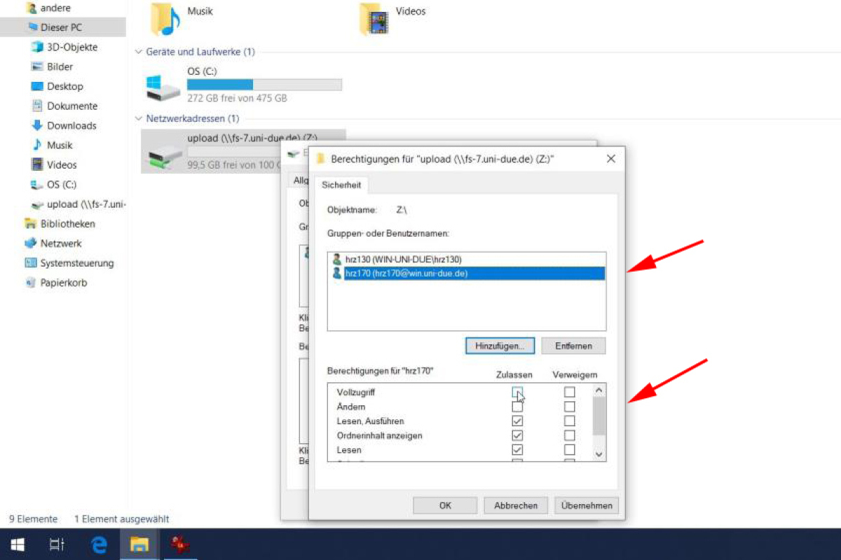This screenshot has height=560, width=841.
Task: Click the 3D-Objekte sidebar icon
Action: click(x=37, y=48)
